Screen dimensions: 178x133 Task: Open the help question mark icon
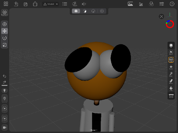point(172,4)
